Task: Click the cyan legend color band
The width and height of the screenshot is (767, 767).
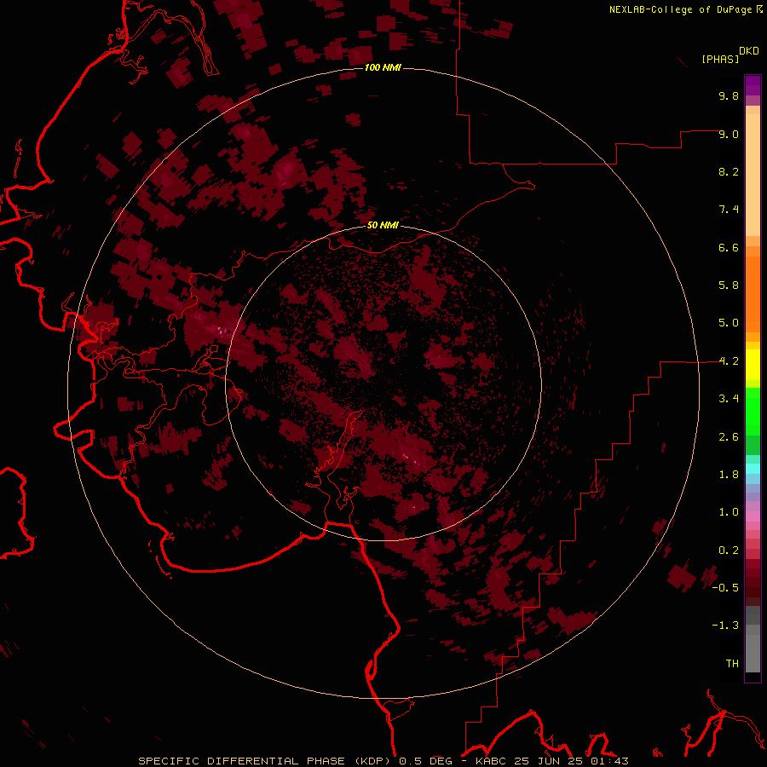Action: pyautogui.click(x=753, y=468)
